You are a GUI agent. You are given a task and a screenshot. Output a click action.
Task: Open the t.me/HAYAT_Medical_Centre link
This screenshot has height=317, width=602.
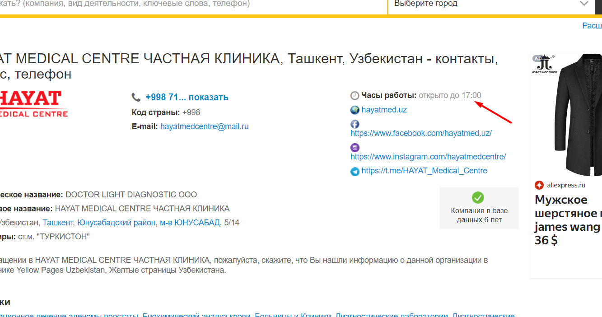click(x=425, y=171)
